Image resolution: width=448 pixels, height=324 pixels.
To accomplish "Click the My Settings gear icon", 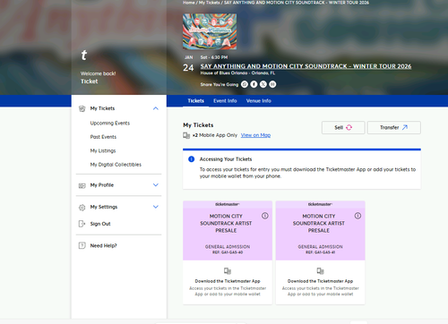I will (x=82, y=208).
